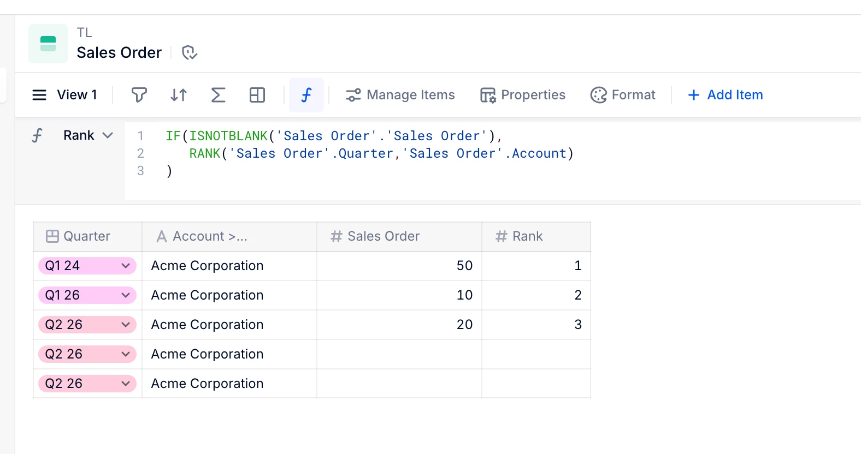
Task: Expand the Rank formula item dropdown
Action: 108,135
